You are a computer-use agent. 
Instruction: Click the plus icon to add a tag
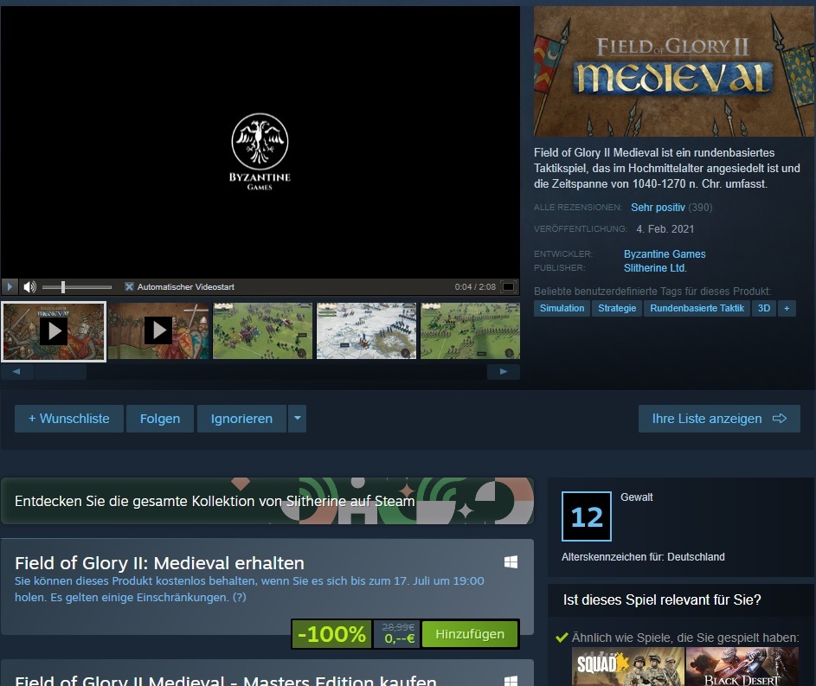pos(786,308)
